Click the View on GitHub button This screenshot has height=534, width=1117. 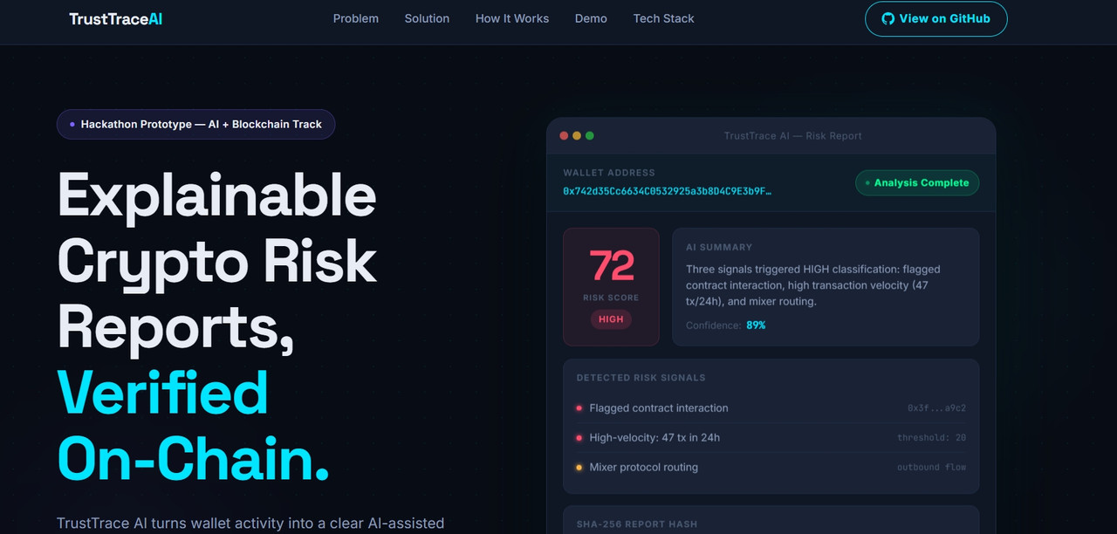[x=936, y=18]
